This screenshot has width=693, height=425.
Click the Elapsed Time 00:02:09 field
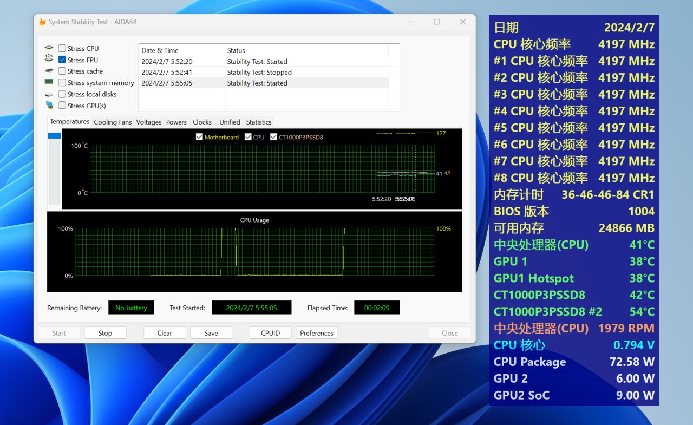point(377,308)
